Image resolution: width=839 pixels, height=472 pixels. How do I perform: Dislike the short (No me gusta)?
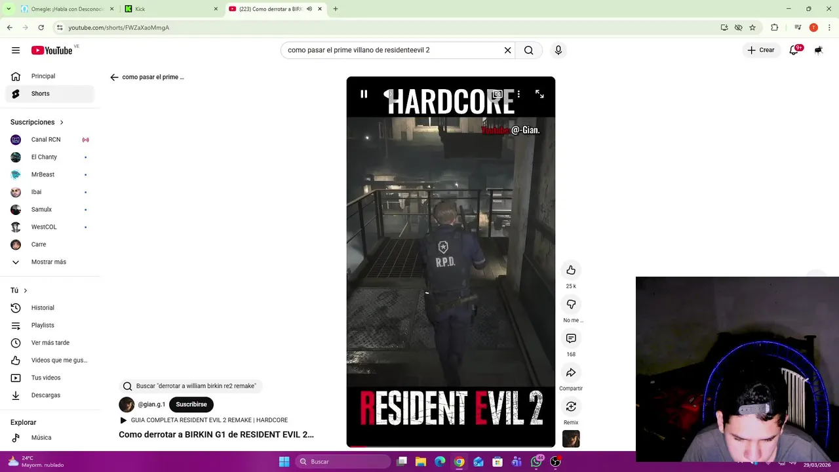pos(571,304)
